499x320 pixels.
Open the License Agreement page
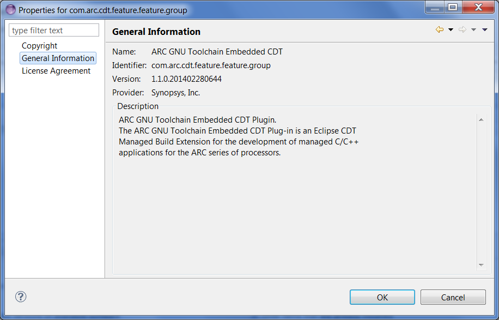tap(56, 71)
